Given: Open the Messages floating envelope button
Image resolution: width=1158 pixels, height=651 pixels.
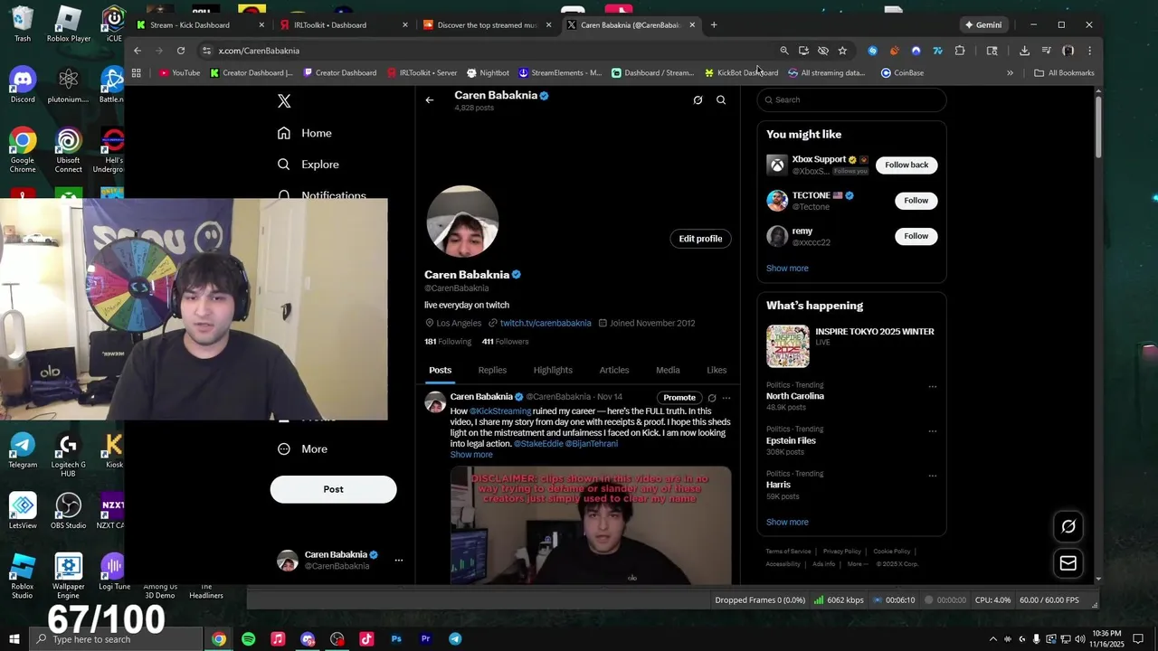Looking at the screenshot, I should (x=1068, y=563).
